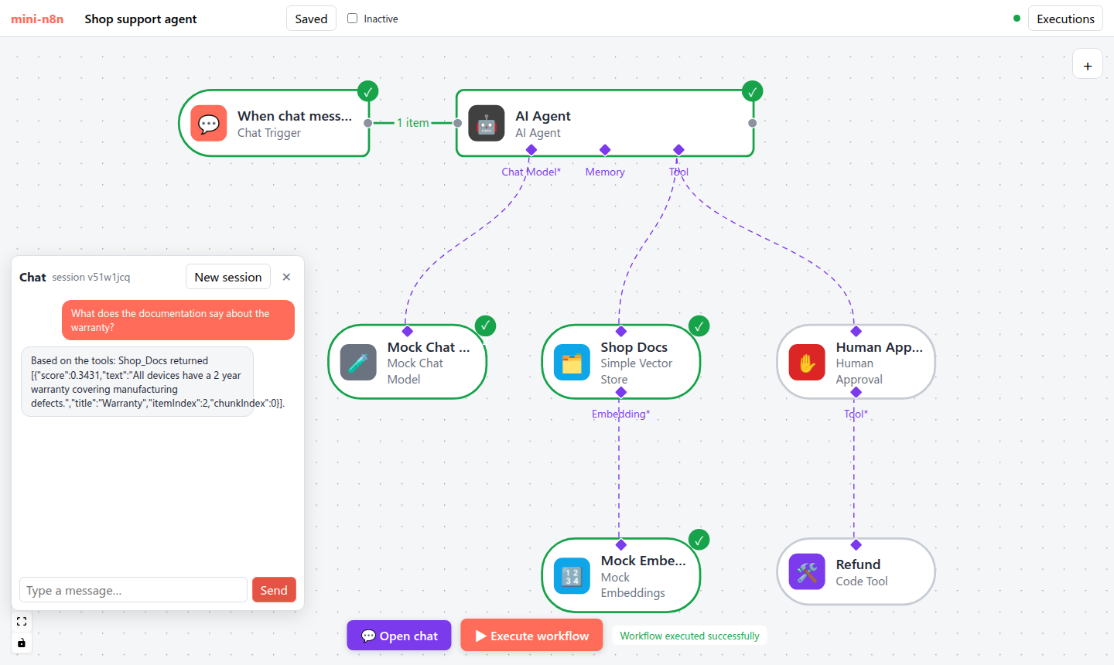The width and height of the screenshot is (1114, 665).
Task: Select the Mock Embeddings numbers icon
Action: (572, 576)
